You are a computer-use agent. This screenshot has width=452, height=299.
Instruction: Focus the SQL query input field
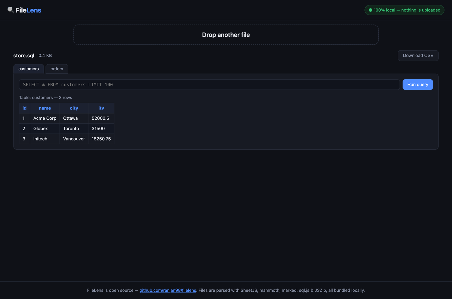coord(209,85)
